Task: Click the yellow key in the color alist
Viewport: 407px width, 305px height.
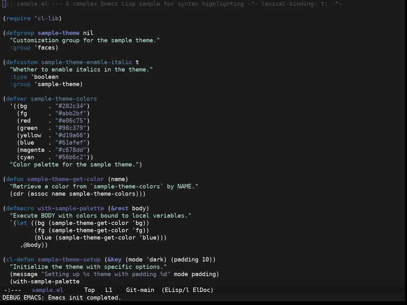Action: pos(31,135)
